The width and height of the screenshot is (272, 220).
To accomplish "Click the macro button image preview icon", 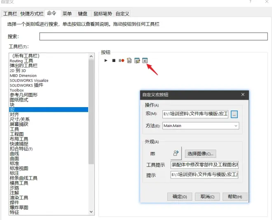I will (x=176, y=153).
